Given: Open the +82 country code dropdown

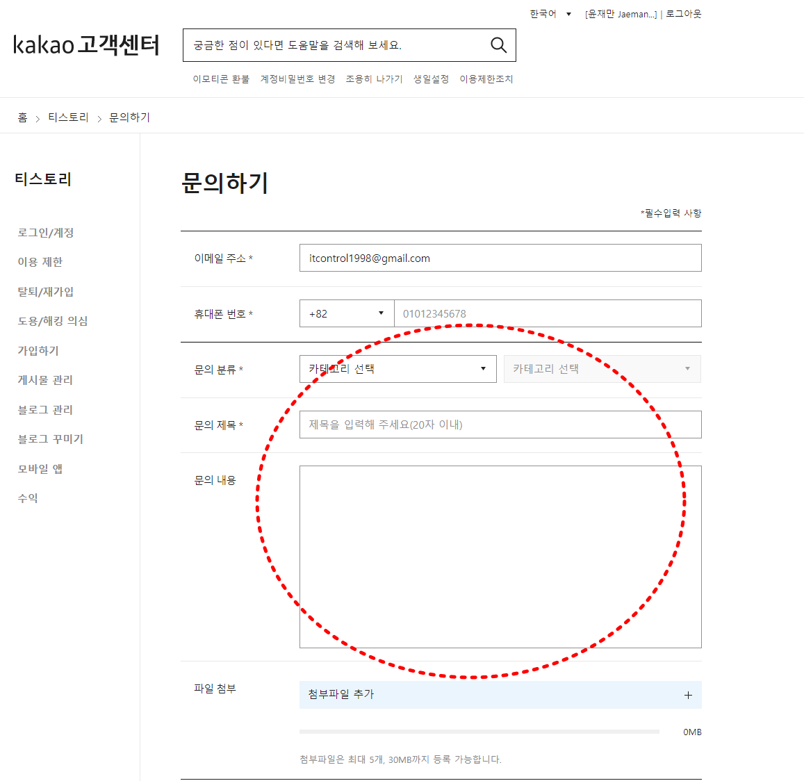Looking at the screenshot, I should 347,313.
